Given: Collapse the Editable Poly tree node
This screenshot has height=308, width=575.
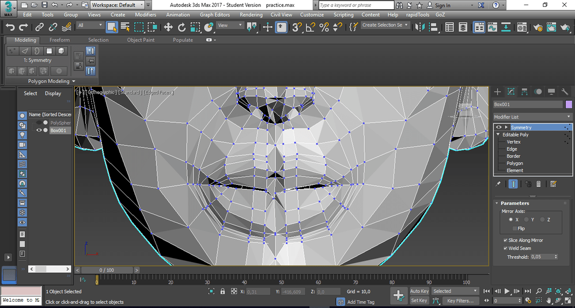Looking at the screenshot, I should pyautogui.click(x=498, y=135).
